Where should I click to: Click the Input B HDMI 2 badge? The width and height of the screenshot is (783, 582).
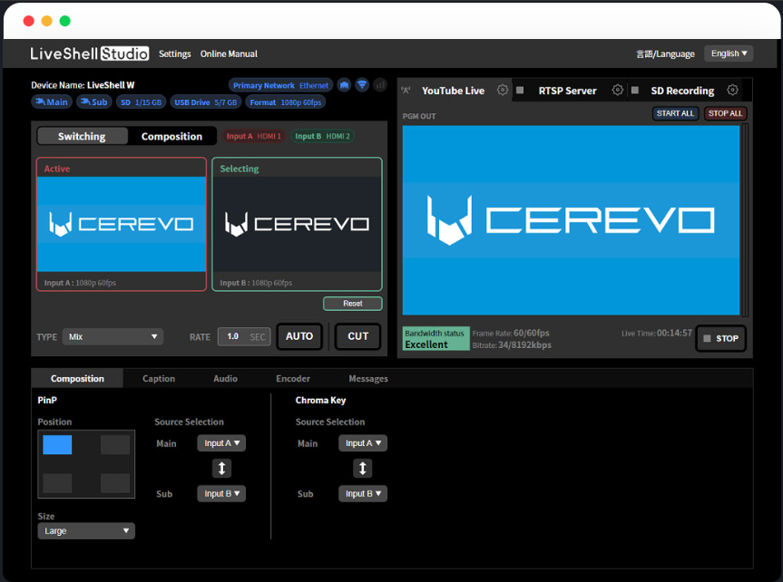click(x=322, y=136)
